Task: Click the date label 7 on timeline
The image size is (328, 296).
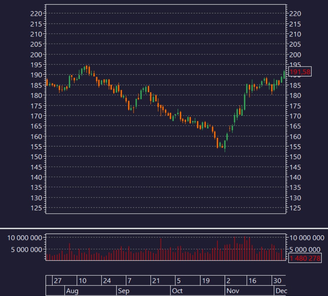Action: [x=130, y=281]
